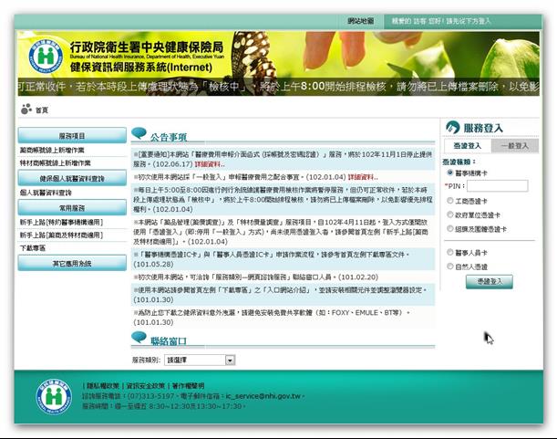The height and width of the screenshot is (439, 557).
Task: Switch to the 一般登入 tab
Action: 514,146
